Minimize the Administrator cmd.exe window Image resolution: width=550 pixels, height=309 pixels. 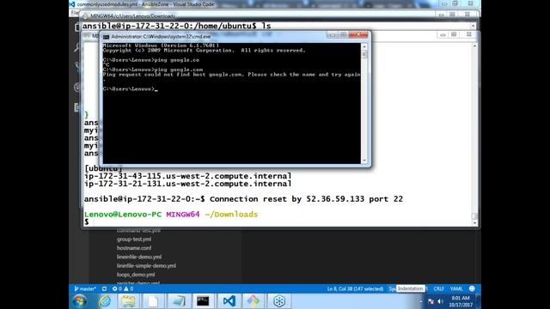click(x=333, y=34)
